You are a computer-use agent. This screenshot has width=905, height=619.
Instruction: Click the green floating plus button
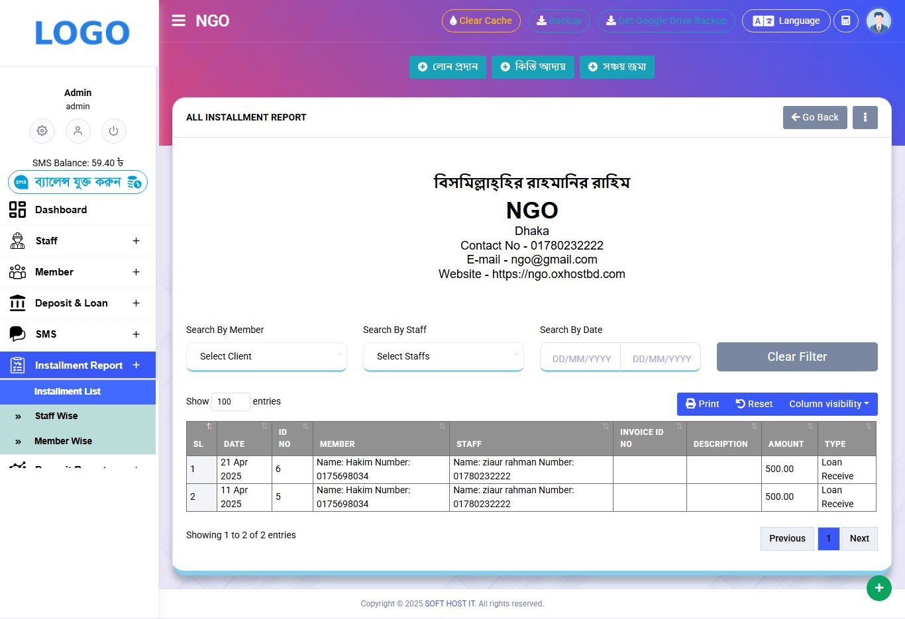(878, 588)
